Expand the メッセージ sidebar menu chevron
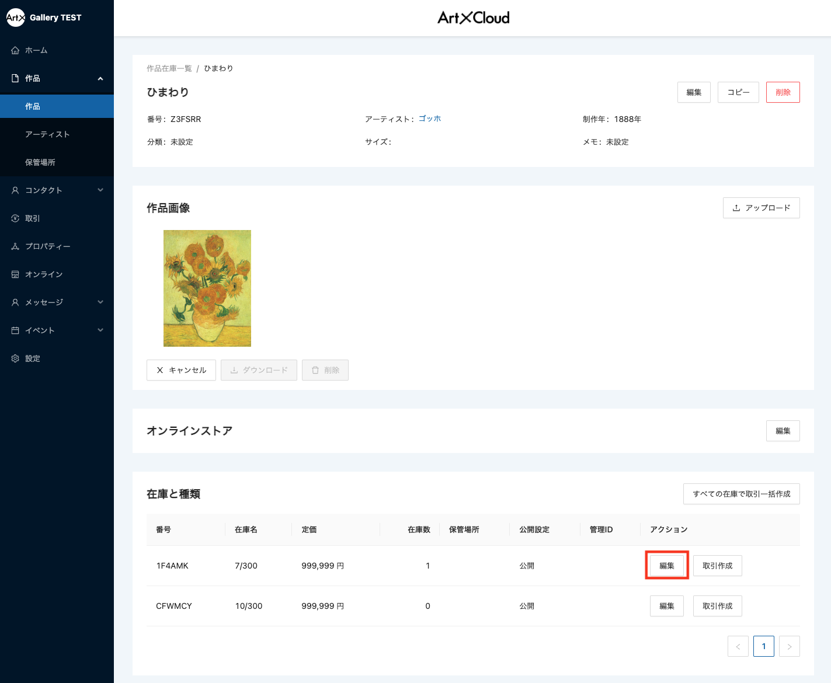Screen dimensions: 831x683 [100, 302]
